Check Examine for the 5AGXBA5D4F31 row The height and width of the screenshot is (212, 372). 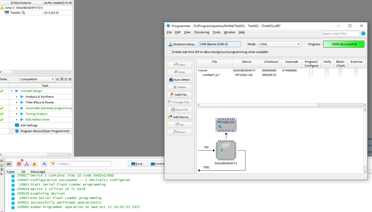pos(356,70)
